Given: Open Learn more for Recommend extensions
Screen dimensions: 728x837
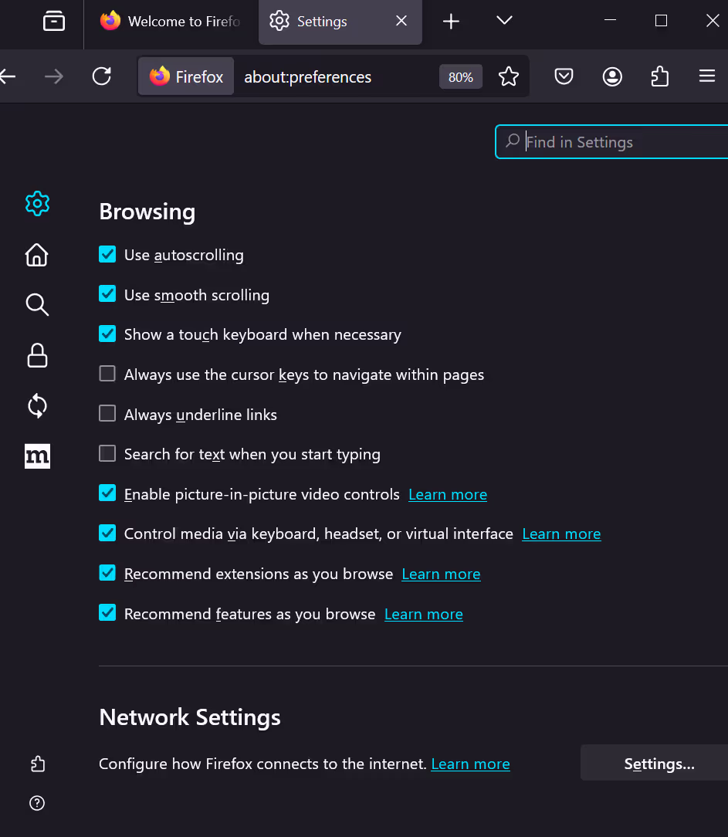Looking at the screenshot, I should pos(441,574).
